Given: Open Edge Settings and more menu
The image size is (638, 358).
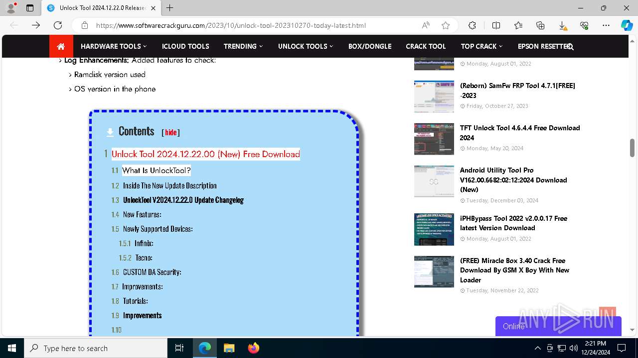Looking at the screenshot, I should (606, 25).
